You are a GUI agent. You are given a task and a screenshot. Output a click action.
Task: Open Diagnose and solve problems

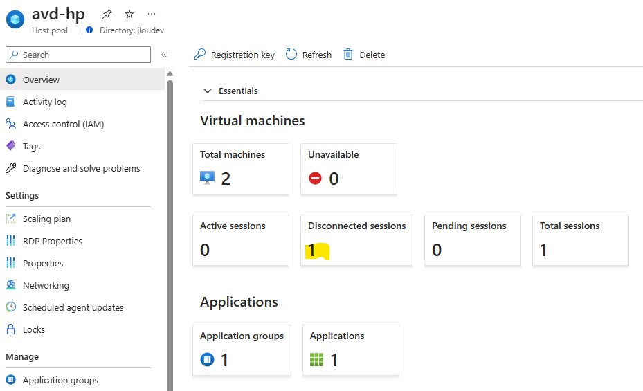(82, 167)
